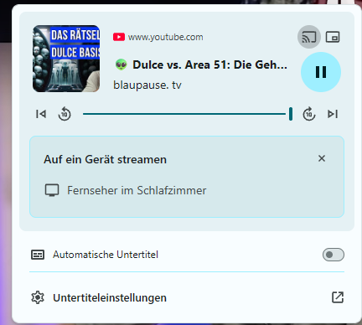Click the external link icon for subtitle settings

coord(338,297)
